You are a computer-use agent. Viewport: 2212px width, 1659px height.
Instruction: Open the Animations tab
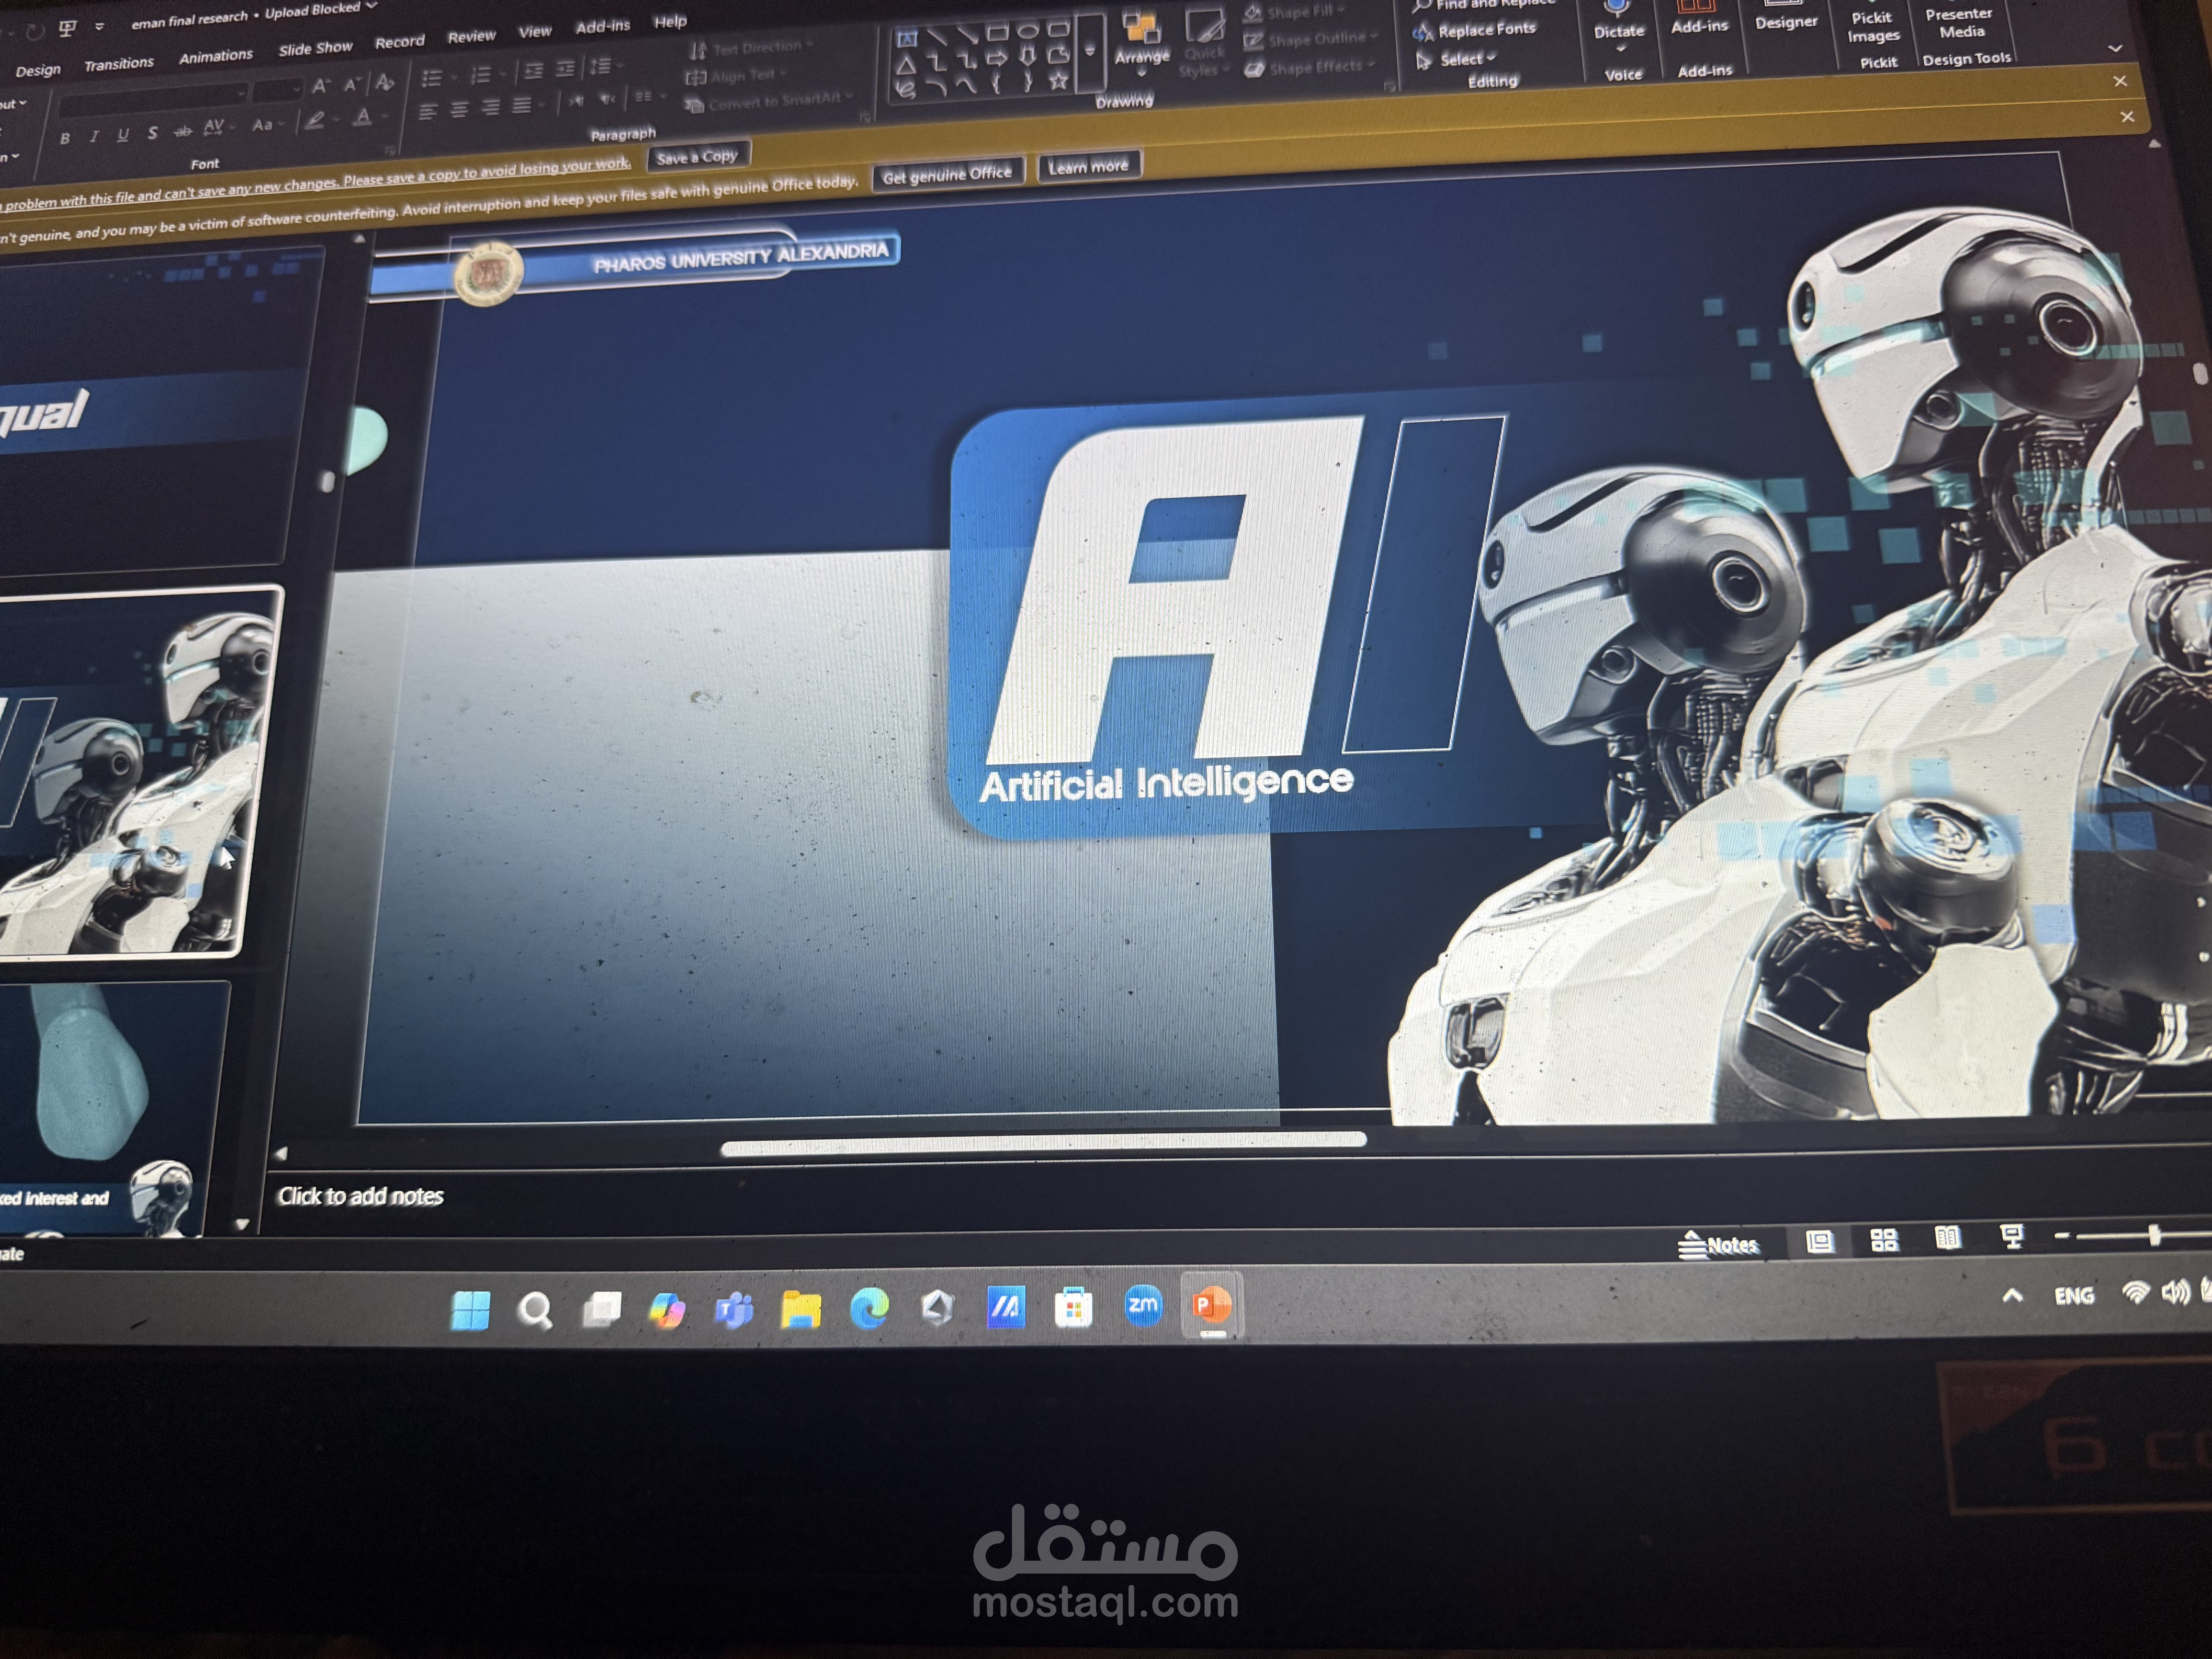216,57
